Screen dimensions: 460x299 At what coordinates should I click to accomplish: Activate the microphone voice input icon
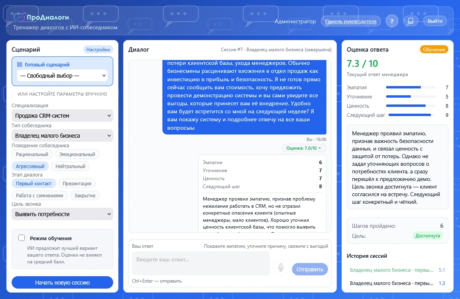point(281,267)
